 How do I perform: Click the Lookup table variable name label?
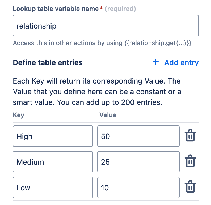[56, 9]
